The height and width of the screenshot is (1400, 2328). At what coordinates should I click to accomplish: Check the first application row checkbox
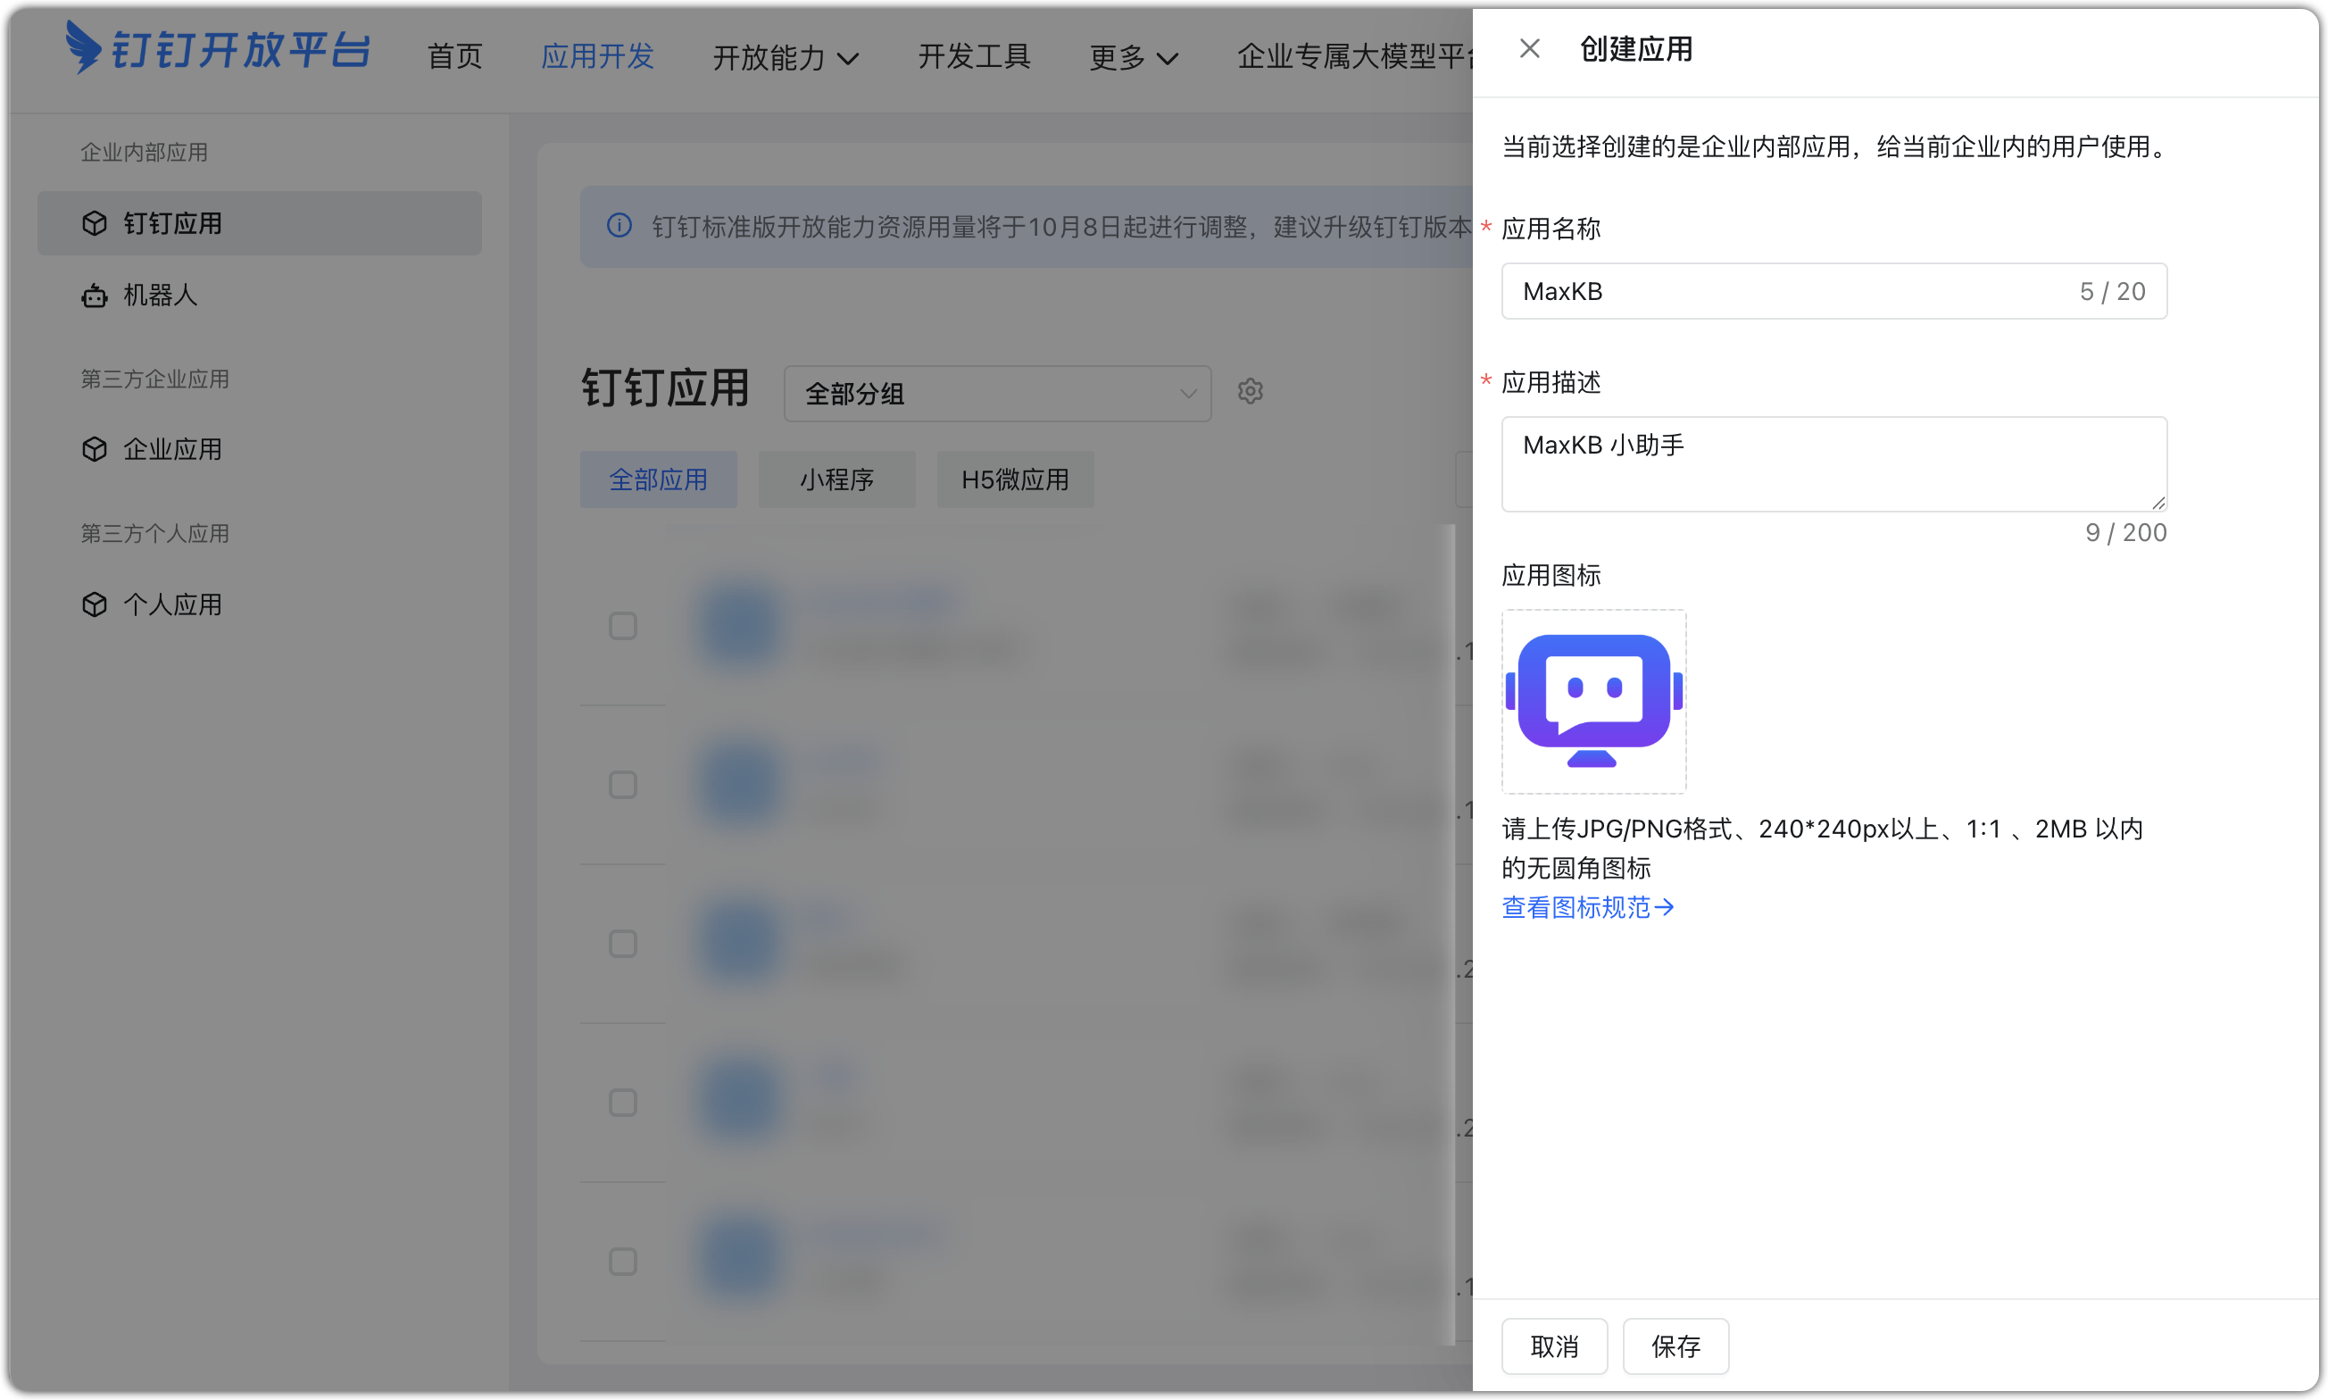[x=622, y=627]
